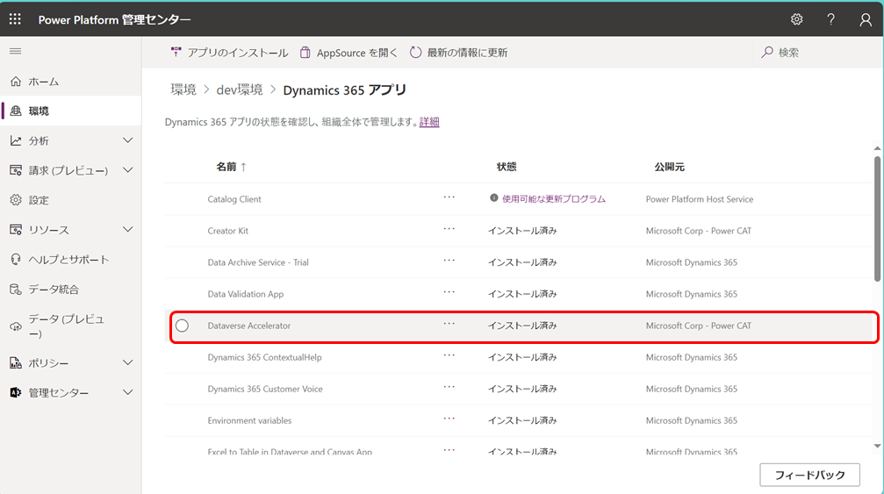Click the Data Archive Service - Trial row
Viewport: 884px width, 494px height.
pos(519,262)
